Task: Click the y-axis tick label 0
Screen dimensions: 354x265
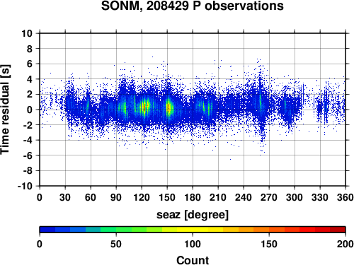Action: pos(30,110)
